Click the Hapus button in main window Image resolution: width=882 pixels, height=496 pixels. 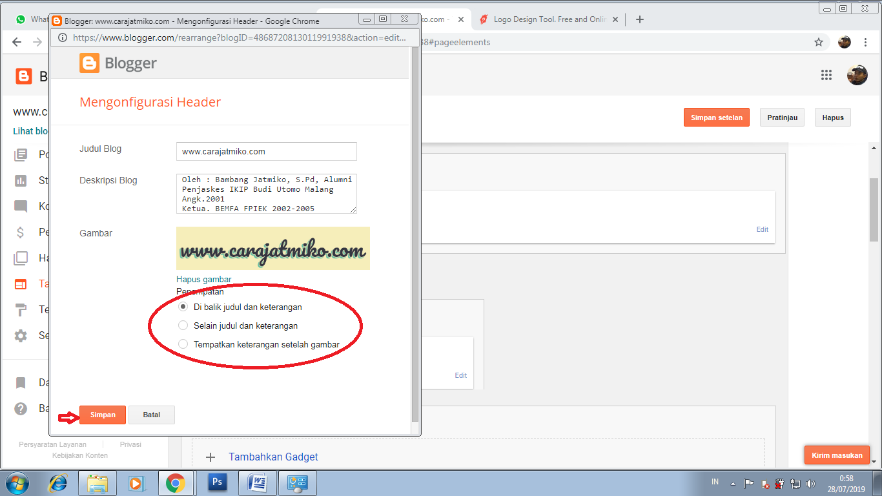(x=833, y=118)
